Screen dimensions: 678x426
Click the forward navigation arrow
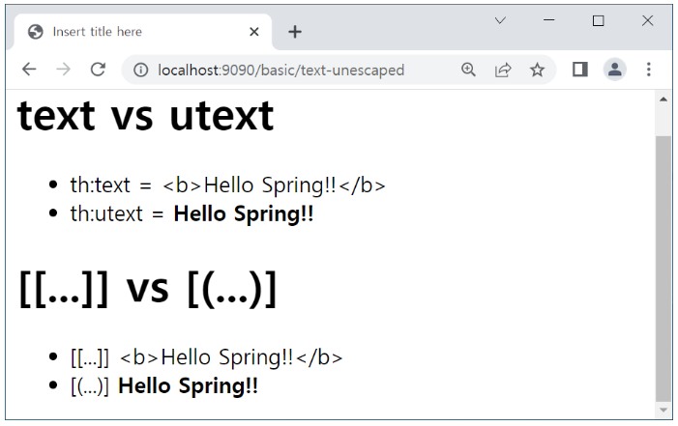click(x=63, y=70)
